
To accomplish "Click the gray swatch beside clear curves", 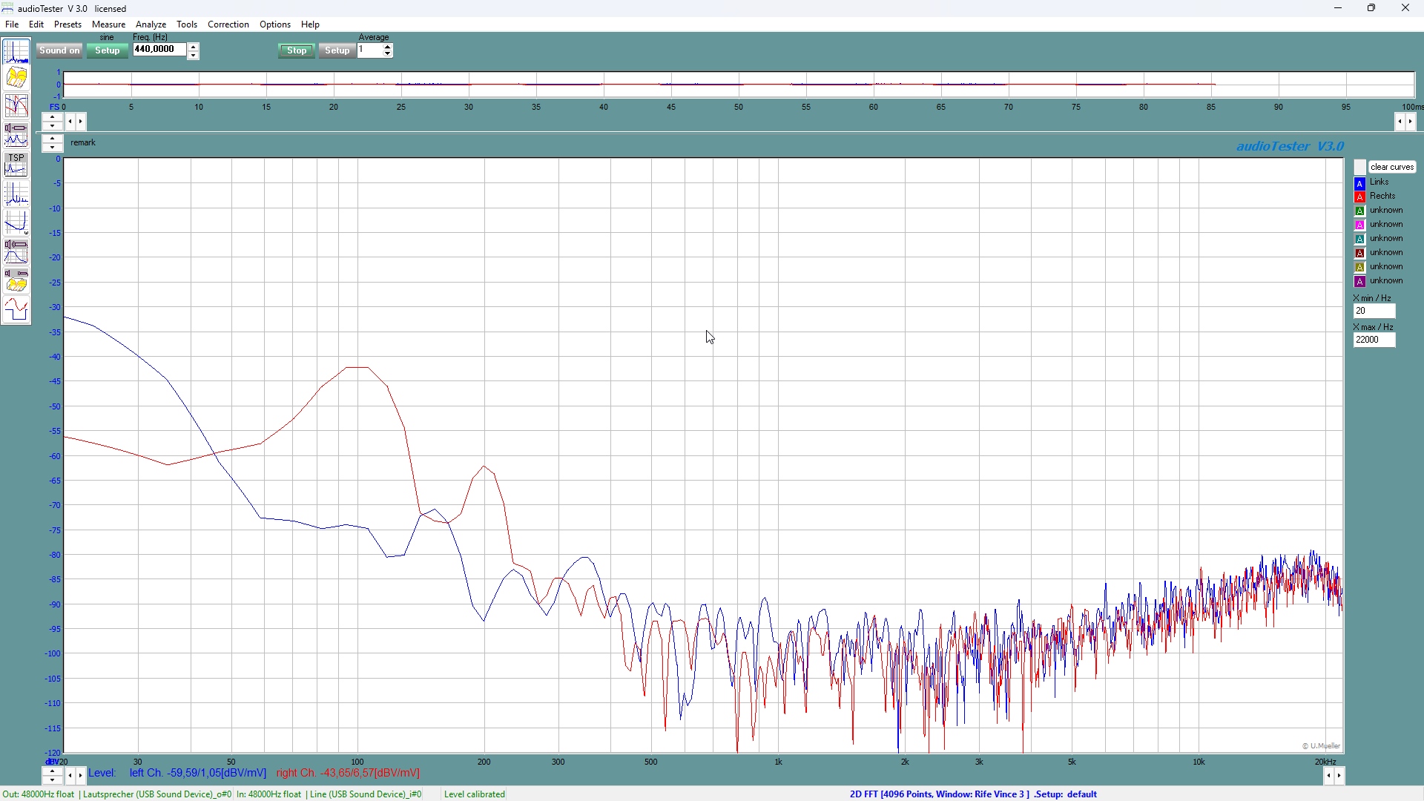I will point(1359,168).
